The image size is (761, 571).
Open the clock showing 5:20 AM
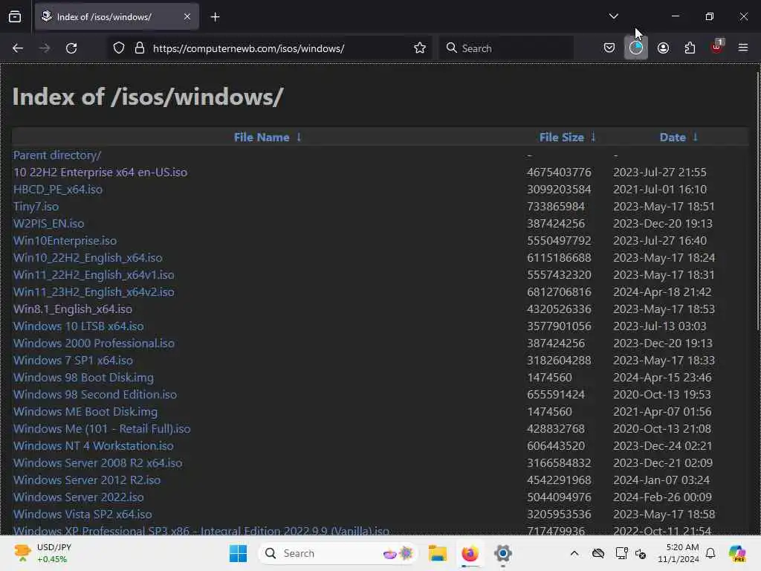click(x=678, y=553)
